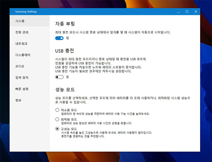The width and height of the screenshot is (212, 162).
Task: Click the 끔 label next to toggle
Action: tap(67, 77)
